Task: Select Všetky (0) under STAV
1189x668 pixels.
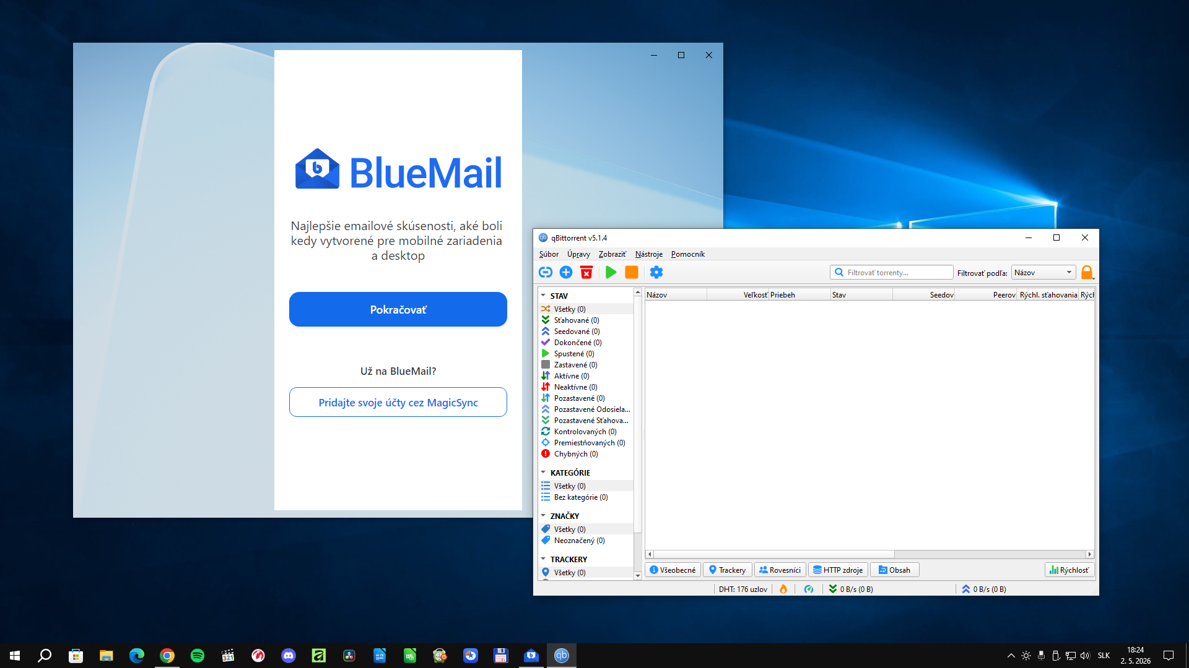Action: [x=586, y=309]
